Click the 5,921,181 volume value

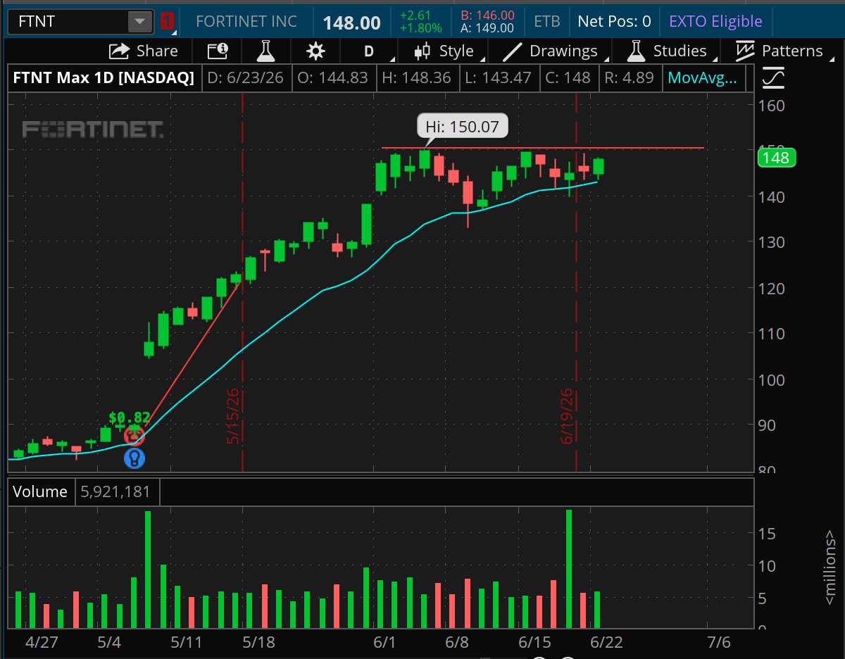point(118,491)
